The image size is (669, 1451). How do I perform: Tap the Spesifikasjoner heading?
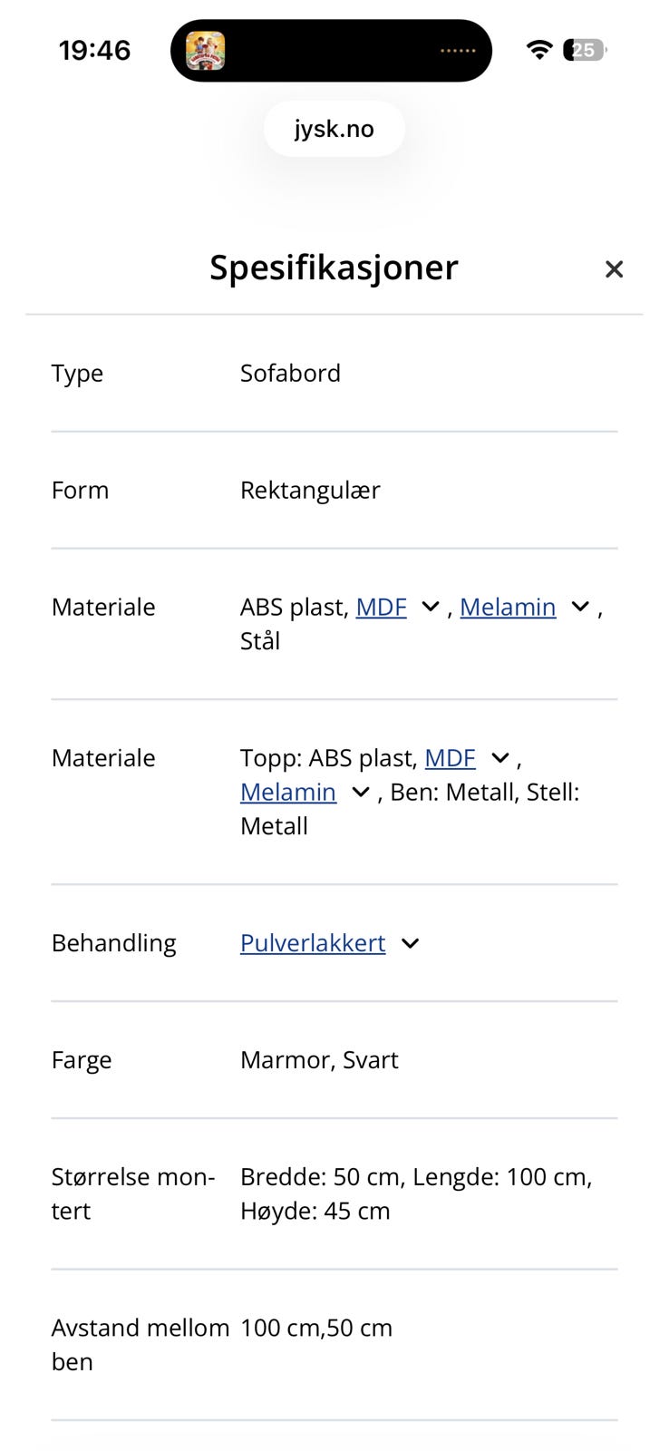[x=334, y=268]
